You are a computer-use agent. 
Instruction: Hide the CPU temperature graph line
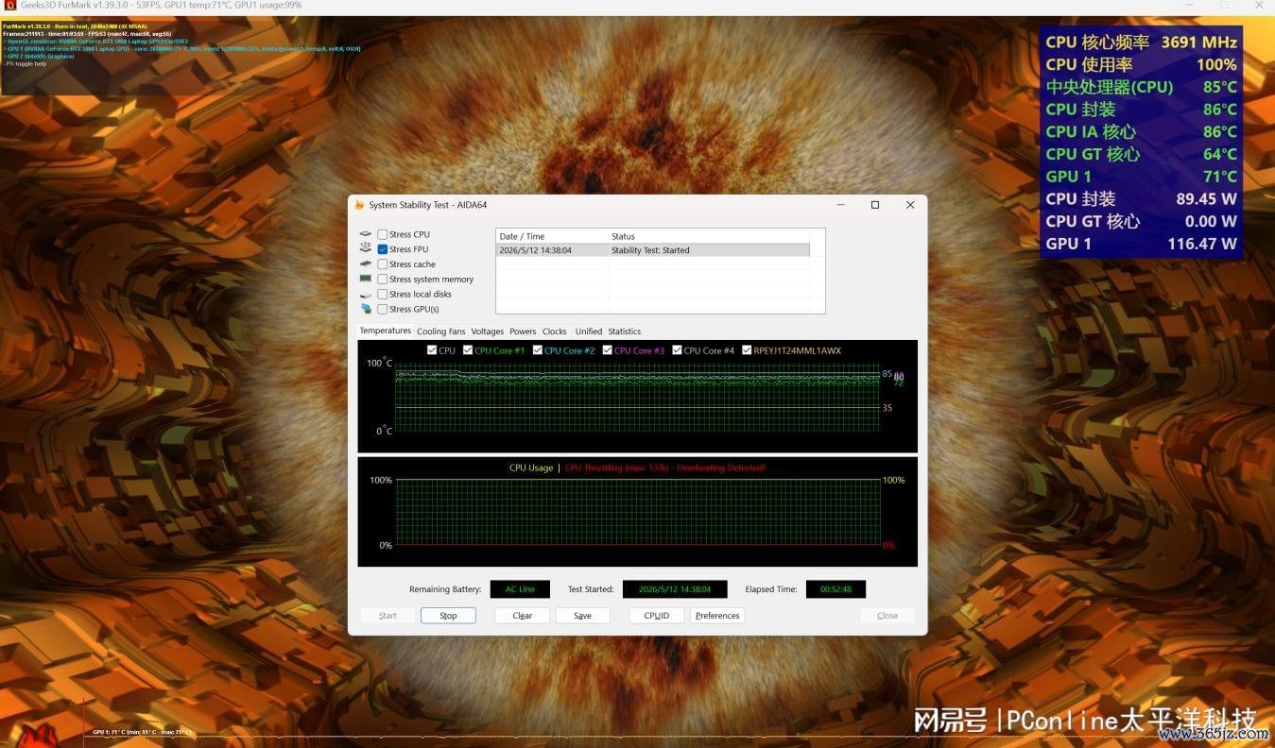(432, 350)
